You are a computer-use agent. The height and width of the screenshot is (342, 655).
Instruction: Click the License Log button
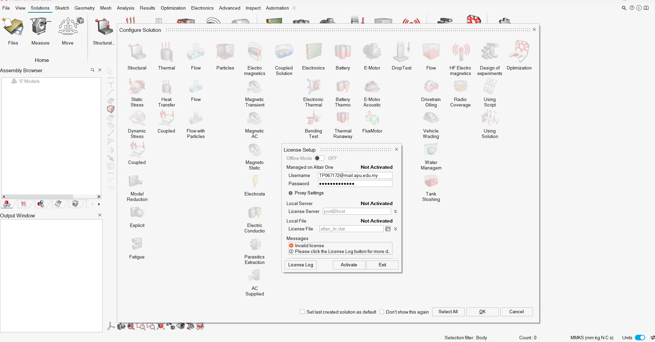[300, 265]
